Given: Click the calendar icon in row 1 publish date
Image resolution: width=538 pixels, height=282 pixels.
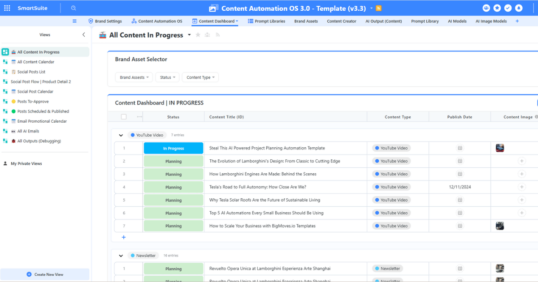Looking at the screenshot, I should [x=460, y=148].
